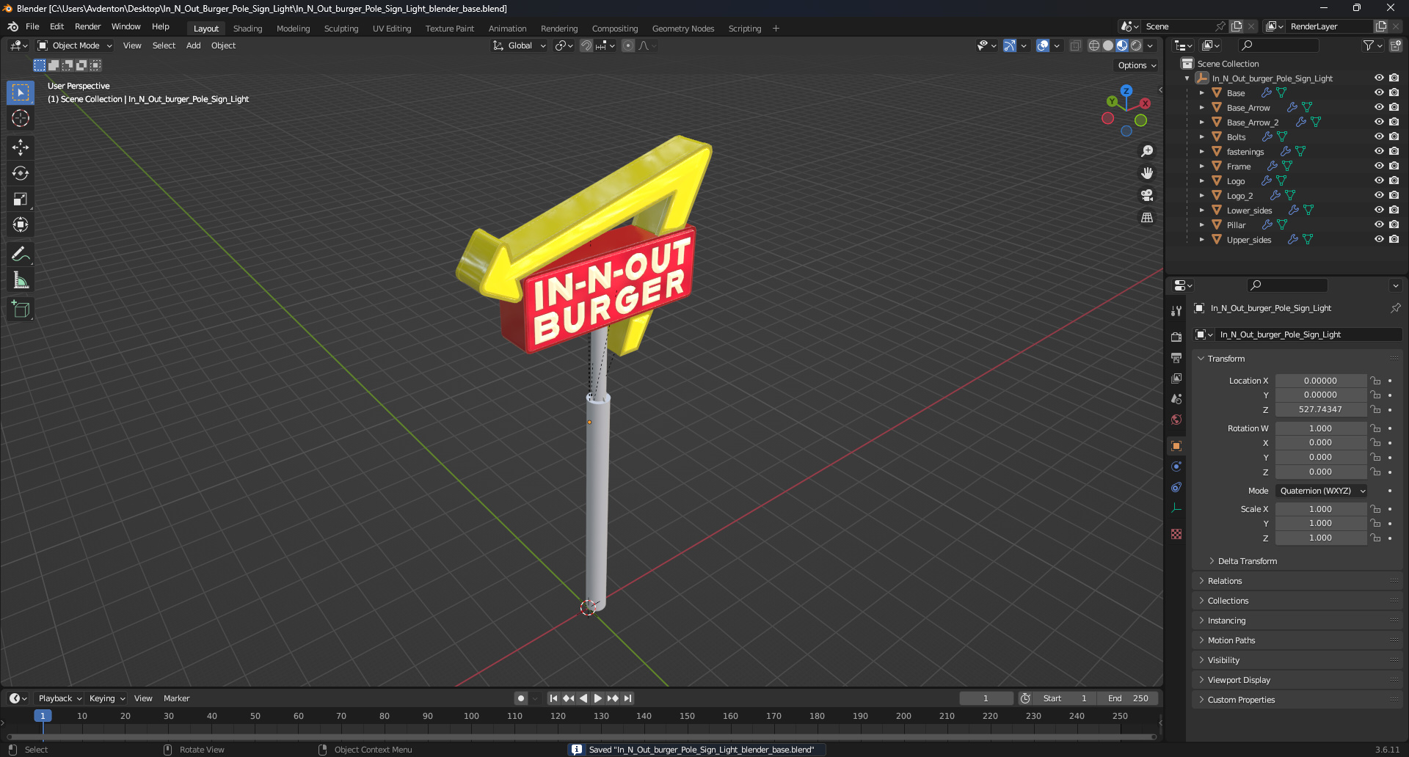Select the Transform tool
1409x757 pixels.
coord(21,224)
